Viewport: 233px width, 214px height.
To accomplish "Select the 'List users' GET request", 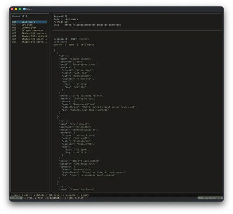I will (30, 22).
